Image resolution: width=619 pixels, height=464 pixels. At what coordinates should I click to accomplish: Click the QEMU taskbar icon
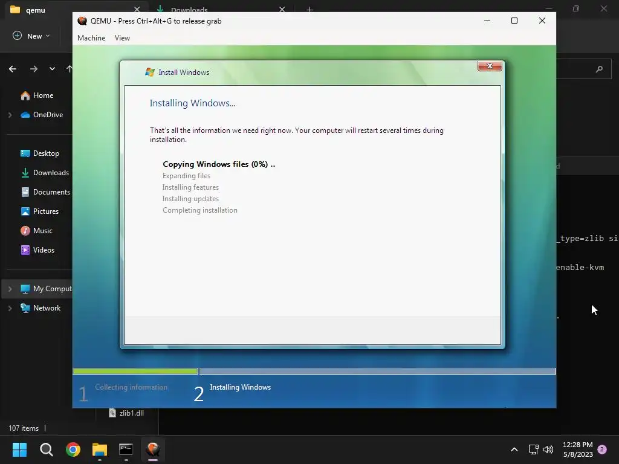[x=153, y=449]
